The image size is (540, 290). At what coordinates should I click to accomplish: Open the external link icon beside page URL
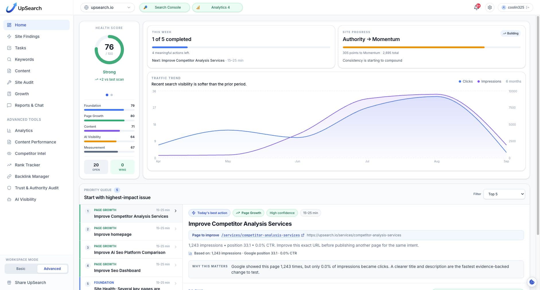(x=302, y=235)
